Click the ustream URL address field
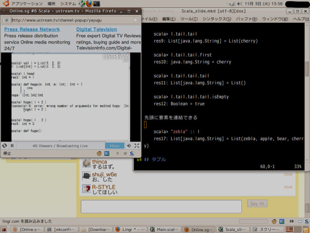Screen dimensions: 310x233 click(x=71, y=20)
